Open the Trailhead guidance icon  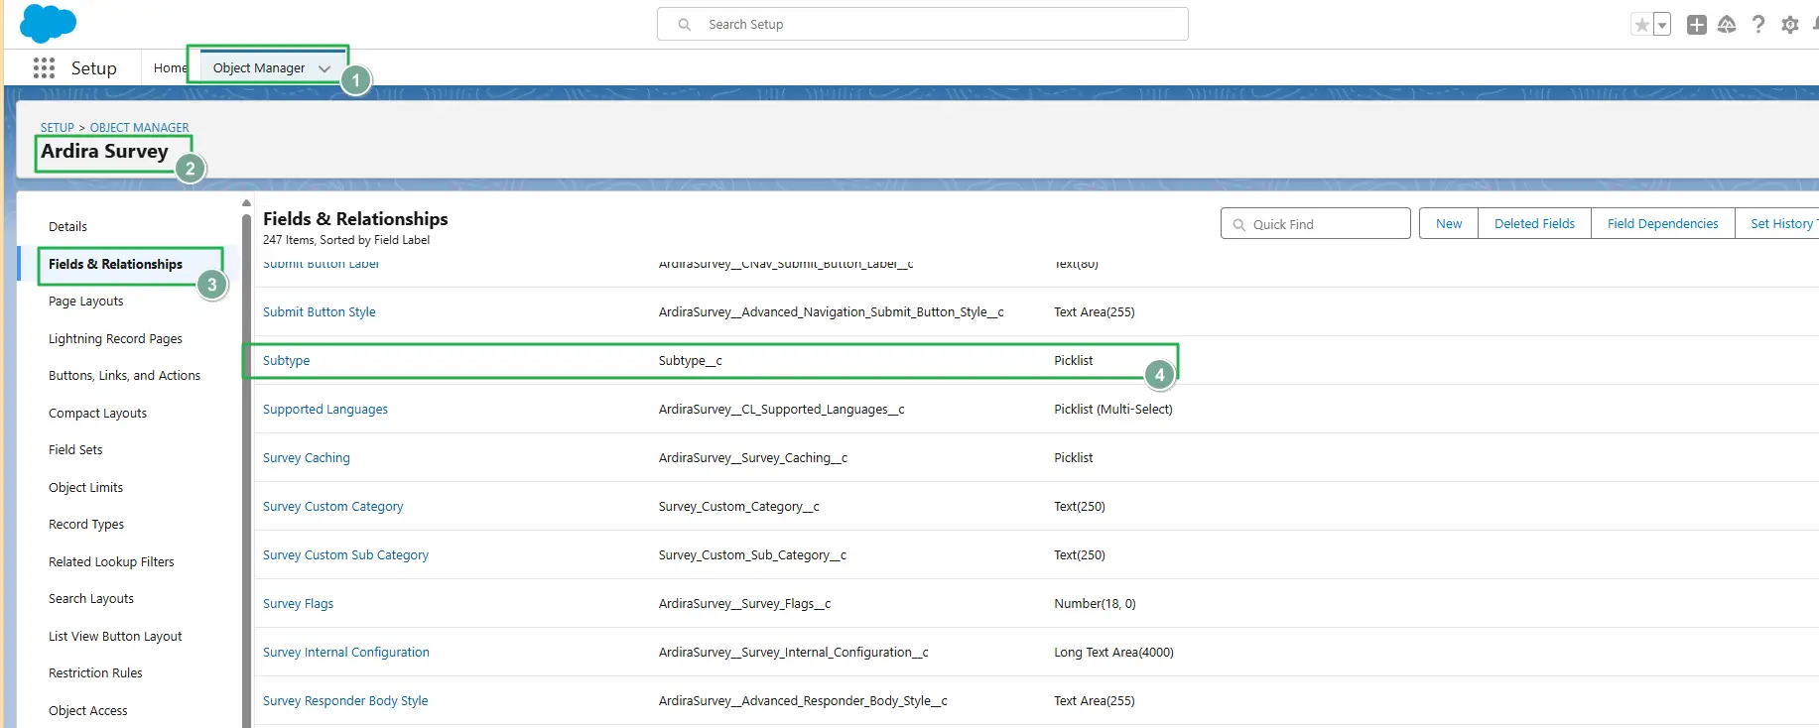click(1727, 25)
